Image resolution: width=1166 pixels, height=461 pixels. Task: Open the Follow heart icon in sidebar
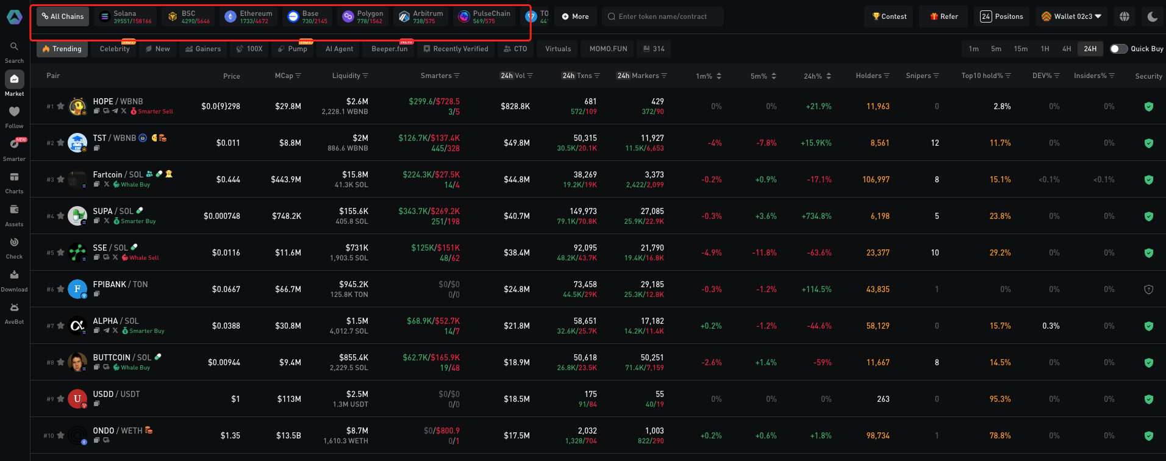pos(14,112)
